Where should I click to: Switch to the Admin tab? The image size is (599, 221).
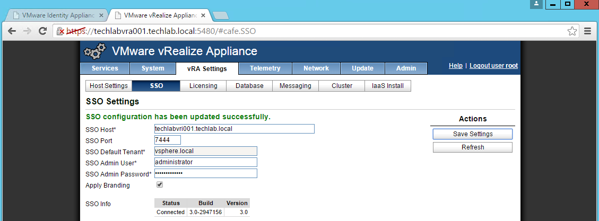[x=406, y=68]
